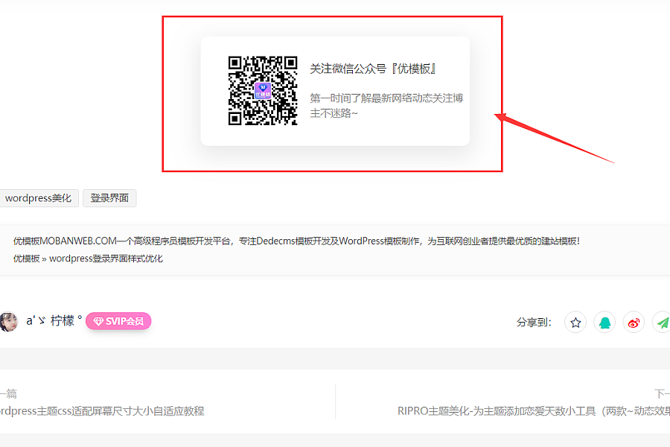
Task: Open author a'ゞ 柠檬 ° profile name
Action: tap(54, 321)
